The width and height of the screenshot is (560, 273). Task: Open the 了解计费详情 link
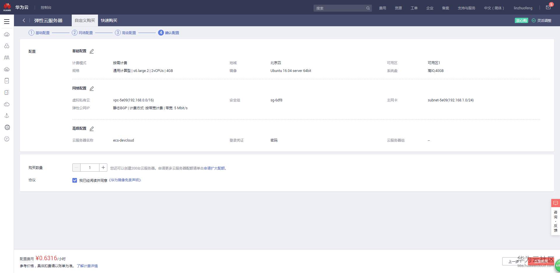[x=87, y=266]
